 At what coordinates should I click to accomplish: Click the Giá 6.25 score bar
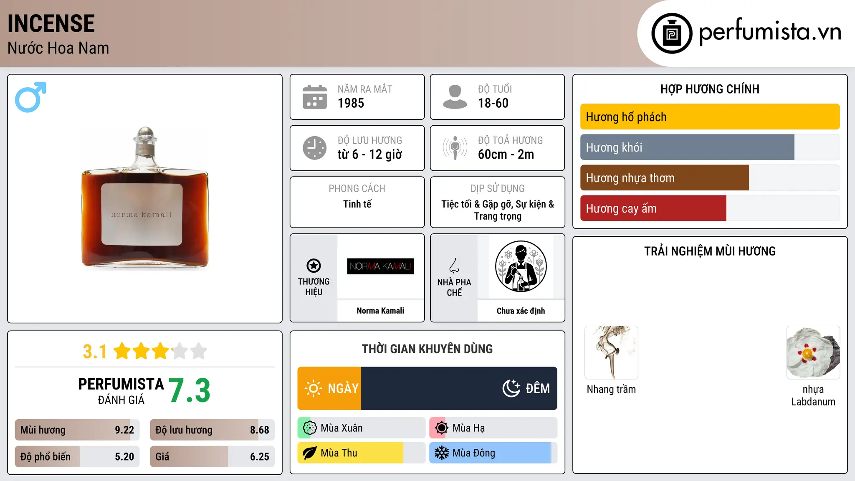[212, 457]
